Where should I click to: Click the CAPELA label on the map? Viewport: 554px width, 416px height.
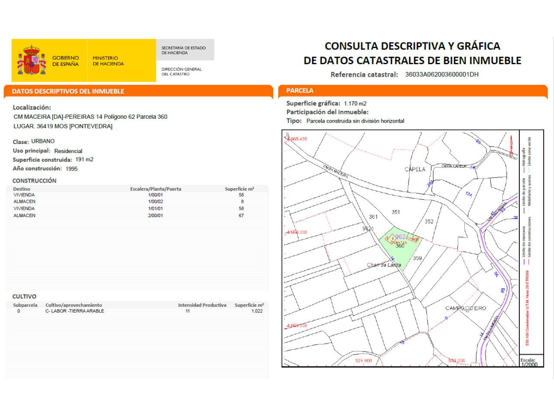click(415, 169)
